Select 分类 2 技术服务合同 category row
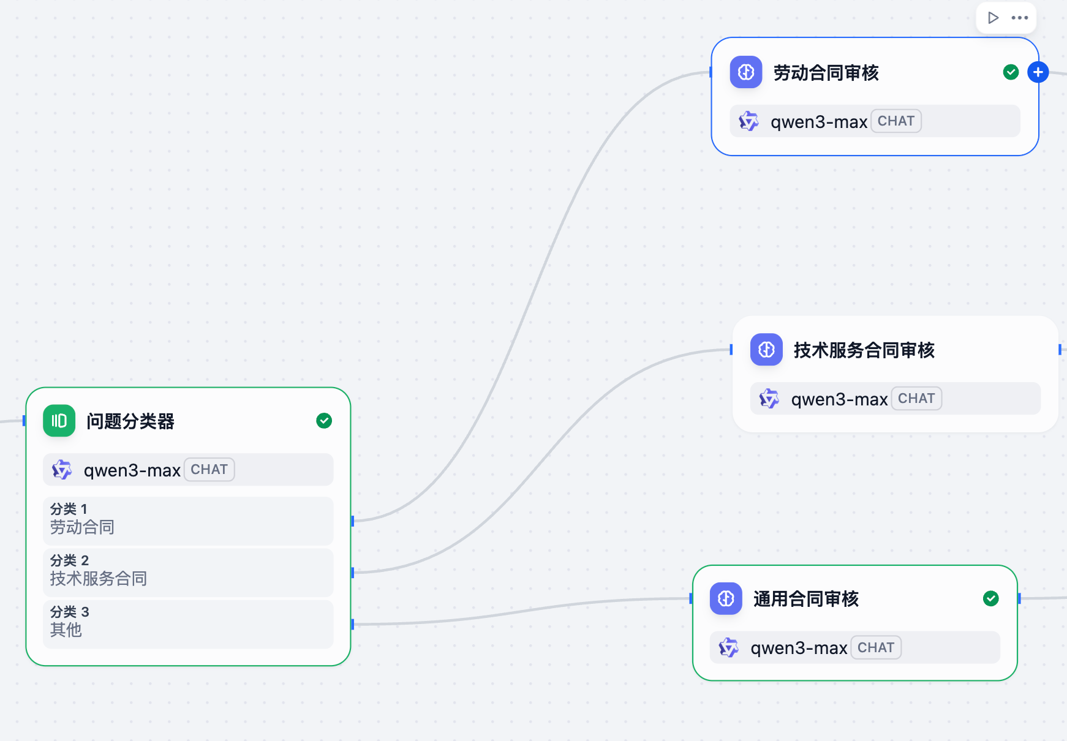 coord(188,571)
